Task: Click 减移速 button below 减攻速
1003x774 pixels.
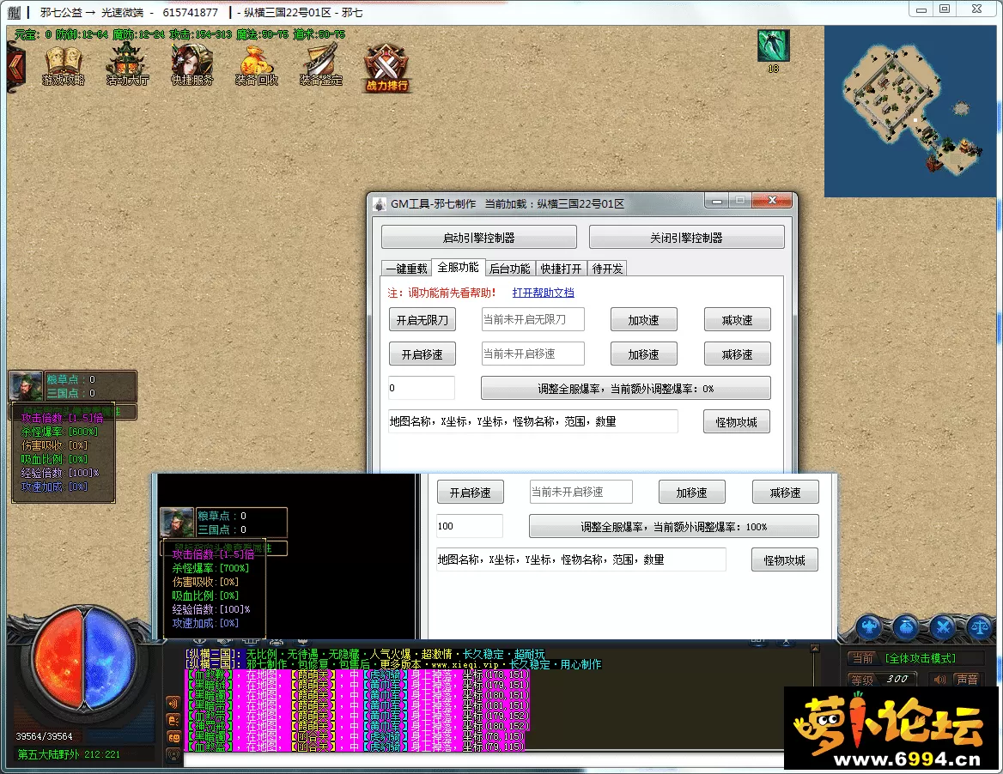Action: 737,354
